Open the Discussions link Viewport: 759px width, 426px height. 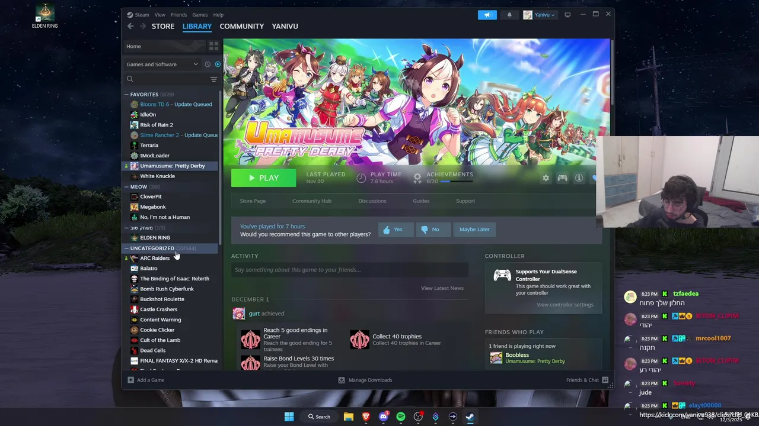coord(372,201)
